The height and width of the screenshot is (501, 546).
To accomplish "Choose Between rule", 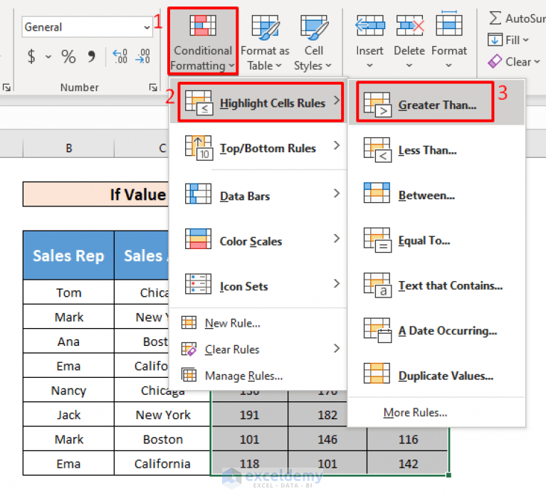I will point(436,195).
